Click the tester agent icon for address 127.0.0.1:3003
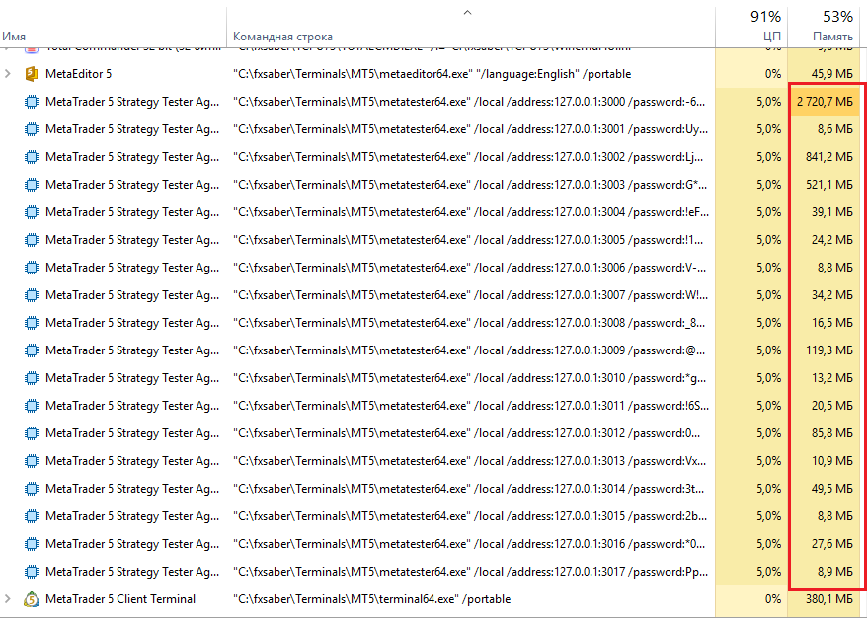Viewport: 867px width, 623px height. [x=32, y=185]
